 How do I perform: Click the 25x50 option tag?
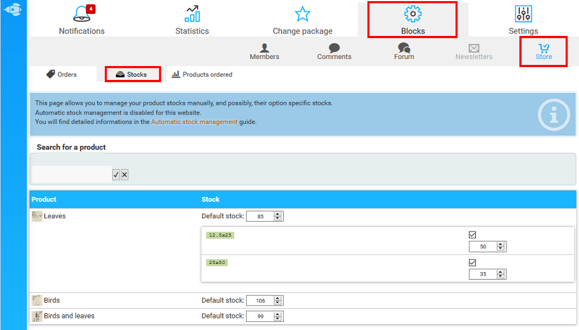coord(217,262)
